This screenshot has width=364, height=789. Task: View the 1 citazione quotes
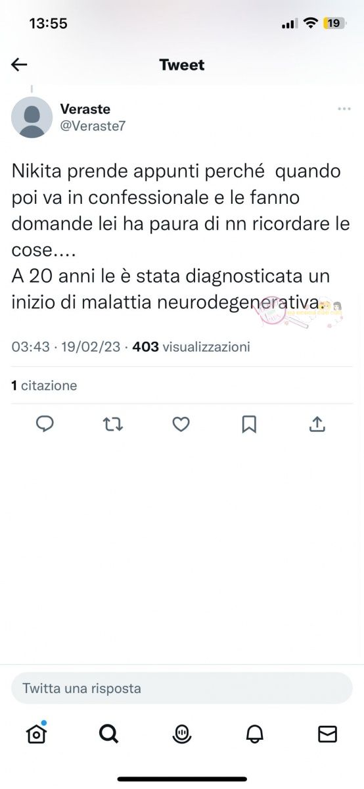click(x=44, y=386)
